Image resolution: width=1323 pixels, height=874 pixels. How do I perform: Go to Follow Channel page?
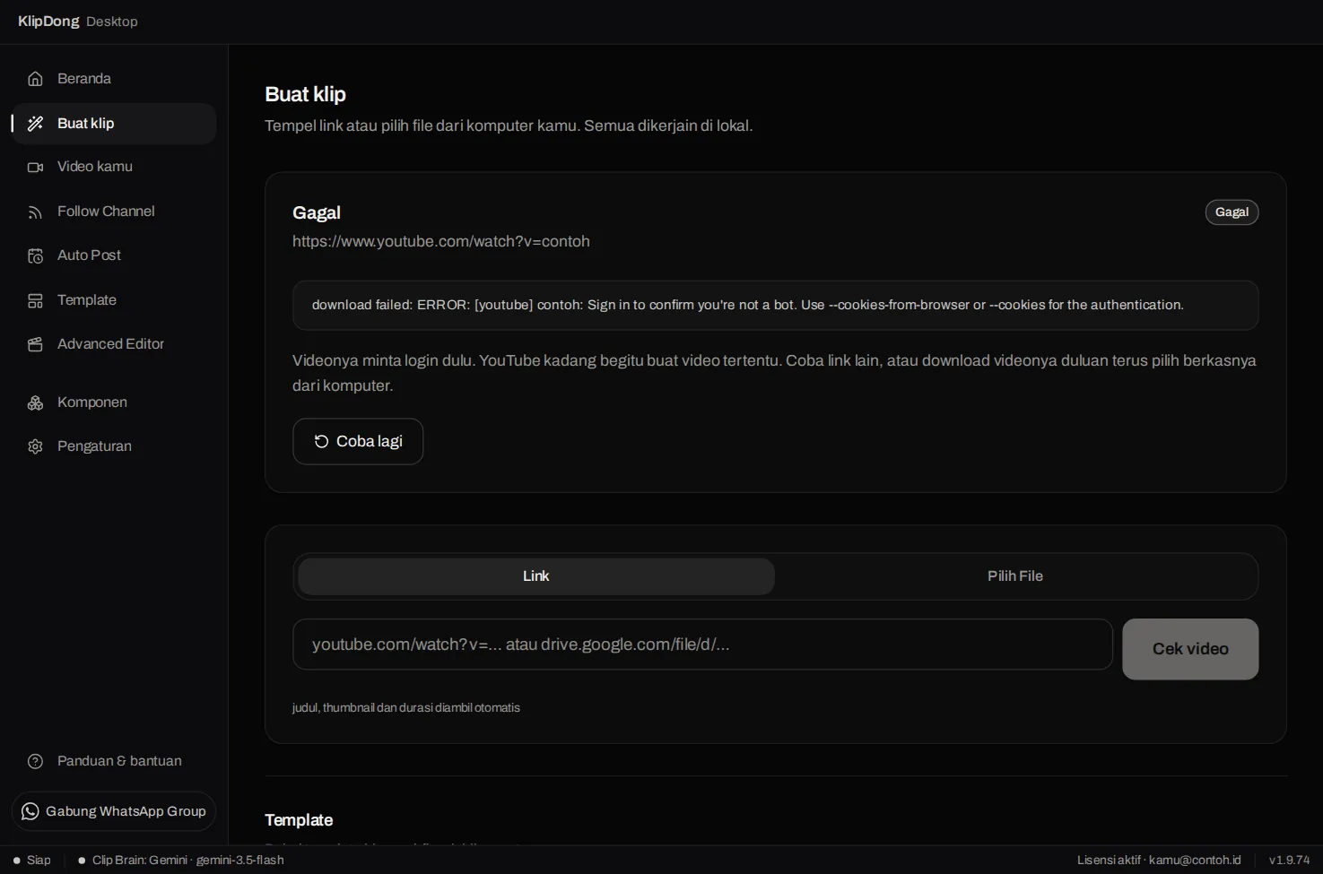click(x=114, y=212)
